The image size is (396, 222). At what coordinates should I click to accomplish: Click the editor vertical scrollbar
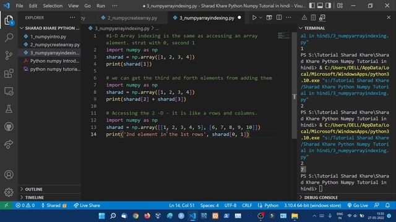(x=295, y=86)
